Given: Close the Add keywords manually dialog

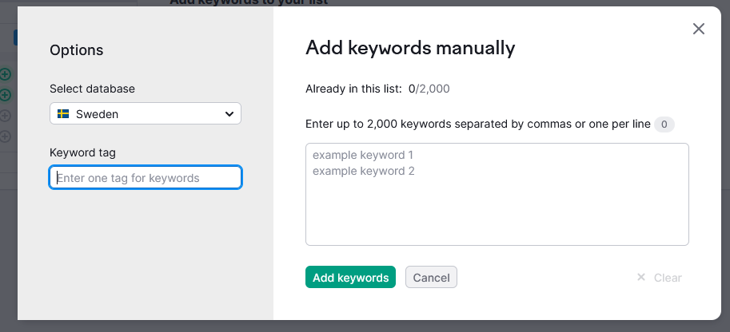Looking at the screenshot, I should point(698,30).
